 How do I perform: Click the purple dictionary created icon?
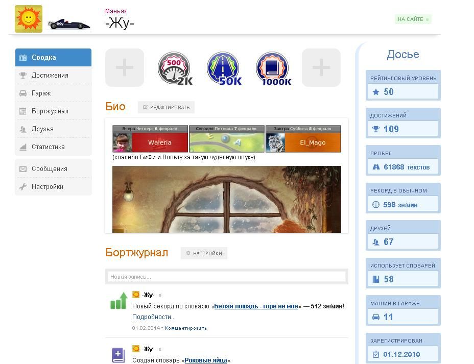[x=118, y=355]
